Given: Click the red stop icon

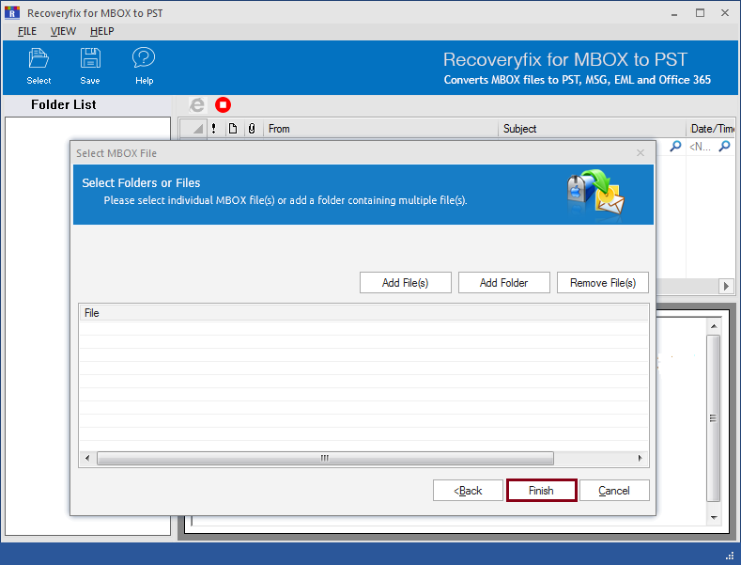Looking at the screenshot, I should [224, 104].
